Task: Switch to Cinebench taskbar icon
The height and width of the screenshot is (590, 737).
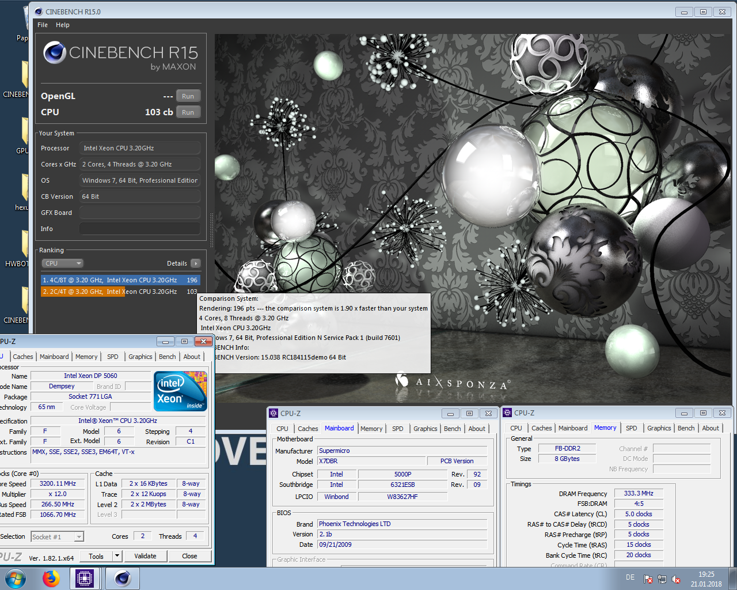Action: (122, 578)
